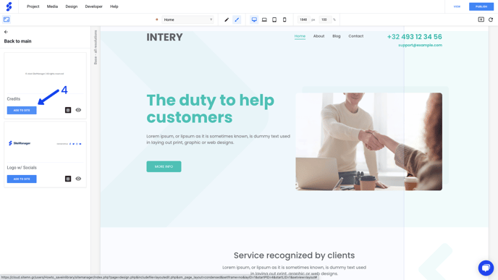Click the viewport width input field
Viewport: 498px width, 280px height.
click(x=303, y=20)
